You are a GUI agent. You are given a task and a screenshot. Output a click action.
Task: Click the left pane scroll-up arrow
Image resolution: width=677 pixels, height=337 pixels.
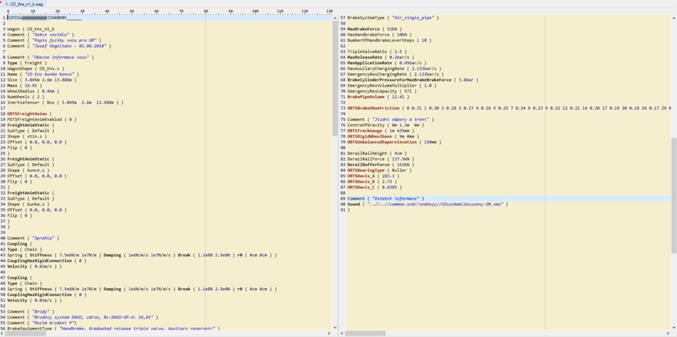(x=336, y=17)
